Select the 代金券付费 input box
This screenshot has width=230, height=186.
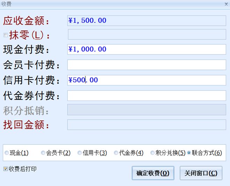click(x=147, y=95)
